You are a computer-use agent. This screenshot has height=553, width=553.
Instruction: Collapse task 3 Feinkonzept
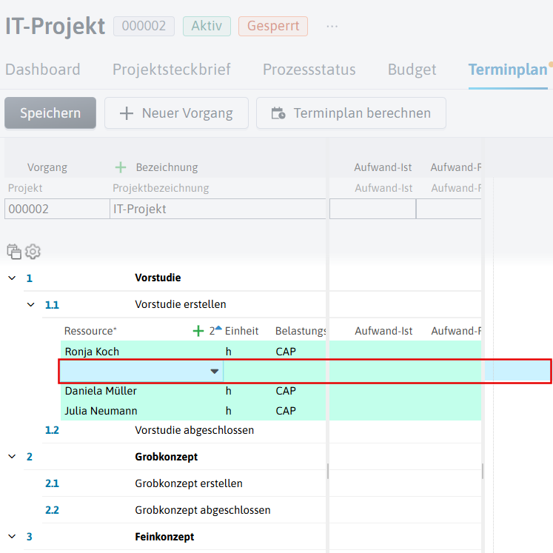point(12,537)
